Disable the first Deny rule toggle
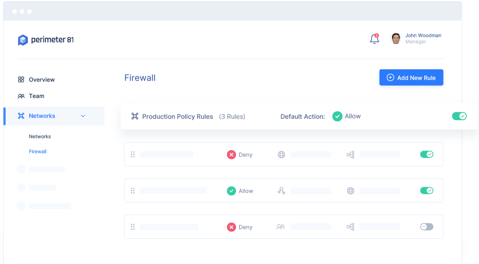Image resolution: width=479 pixels, height=264 pixels. pyautogui.click(x=427, y=154)
